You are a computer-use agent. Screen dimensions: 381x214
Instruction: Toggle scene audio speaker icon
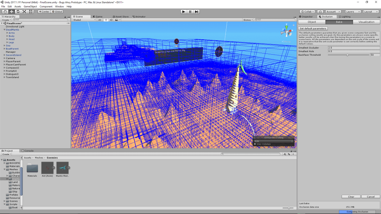pos(111,20)
